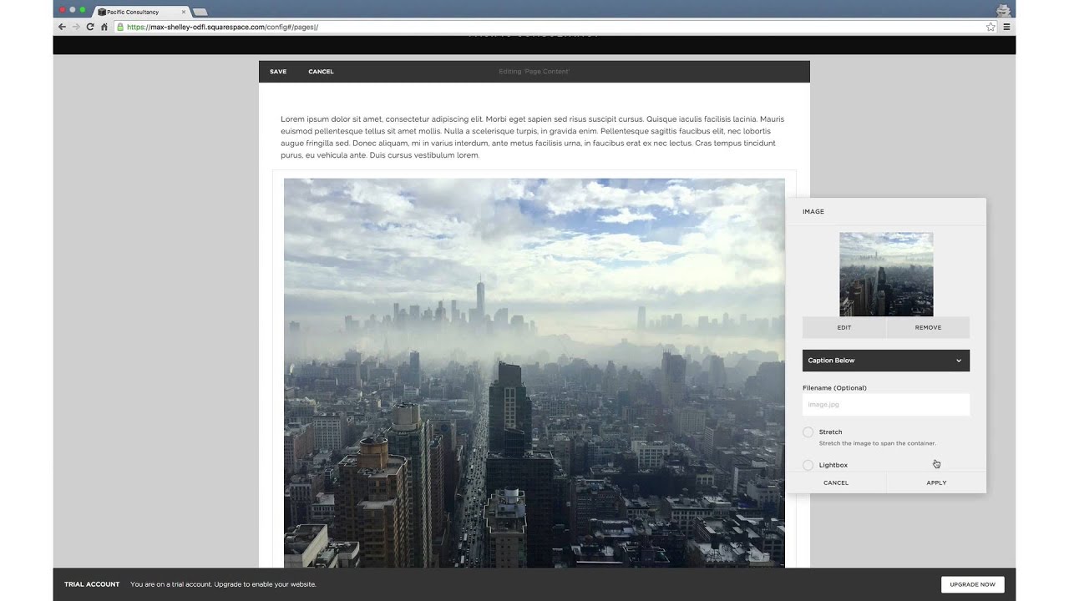Click CANCEL in the Image panel

(836, 482)
